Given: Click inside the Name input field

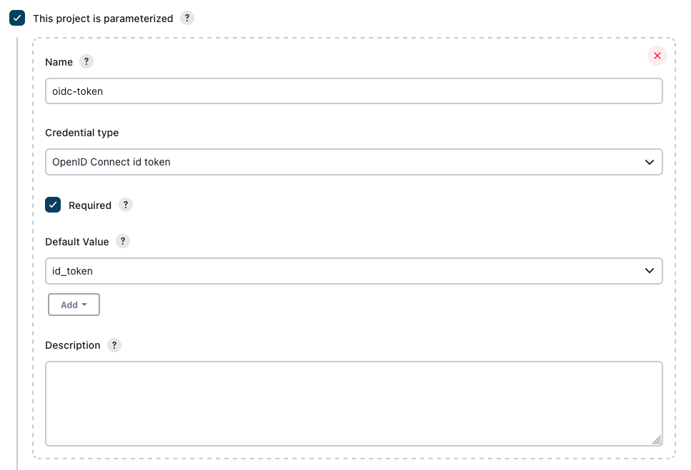Looking at the screenshot, I should click(x=354, y=91).
